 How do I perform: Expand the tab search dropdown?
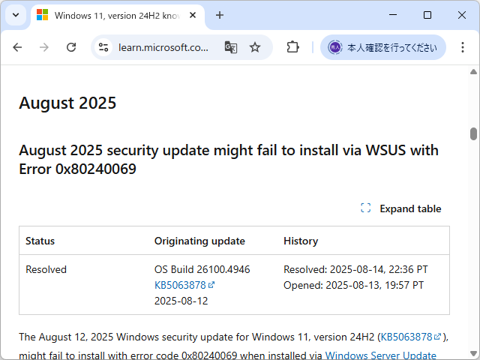point(16,15)
